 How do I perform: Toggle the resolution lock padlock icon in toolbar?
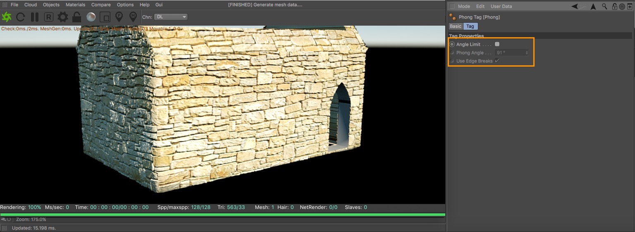click(x=76, y=17)
